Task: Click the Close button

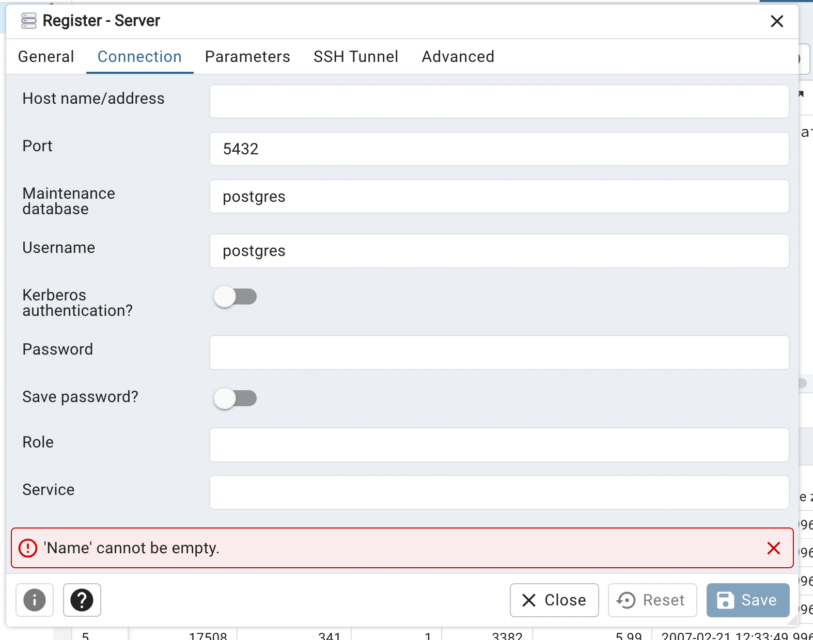Action: click(x=554, y=600)
